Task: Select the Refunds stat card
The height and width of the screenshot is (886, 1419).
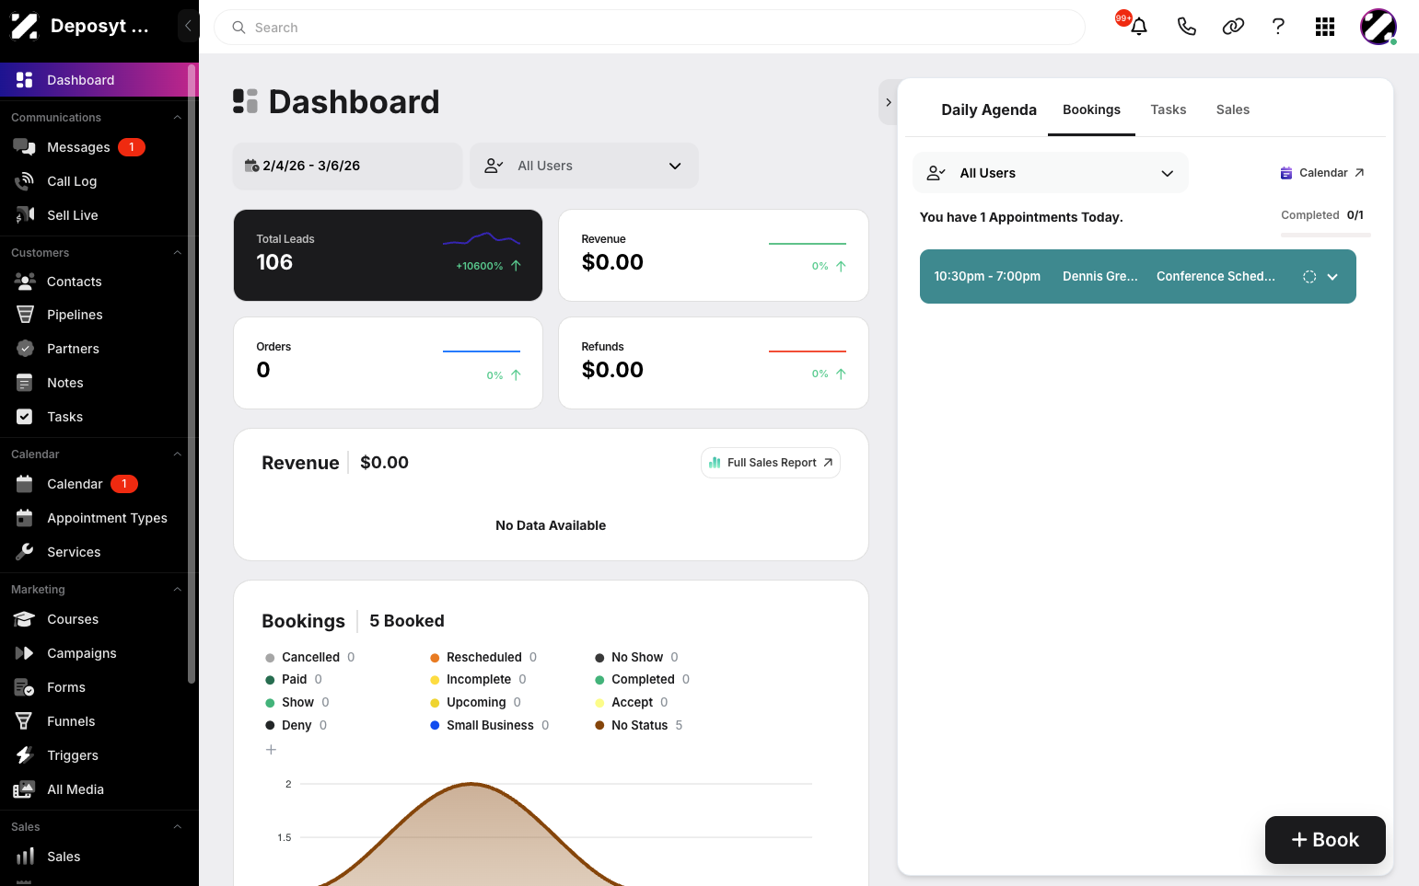Action: [x=713, y=362]
